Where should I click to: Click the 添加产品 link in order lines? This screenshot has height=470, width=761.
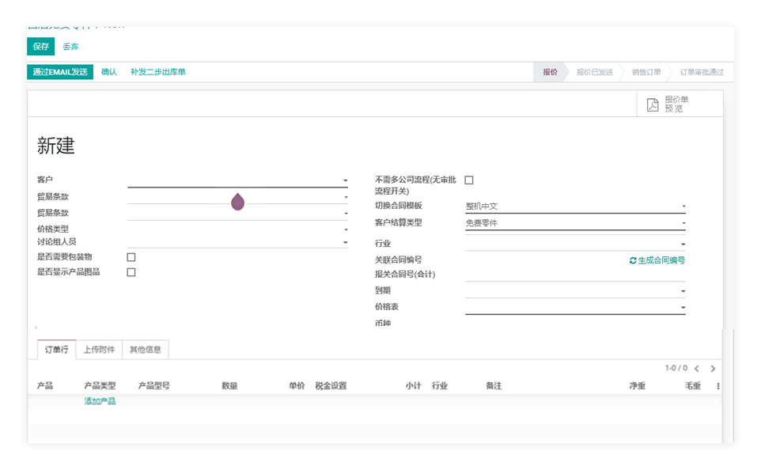click(x=100, y=401)
